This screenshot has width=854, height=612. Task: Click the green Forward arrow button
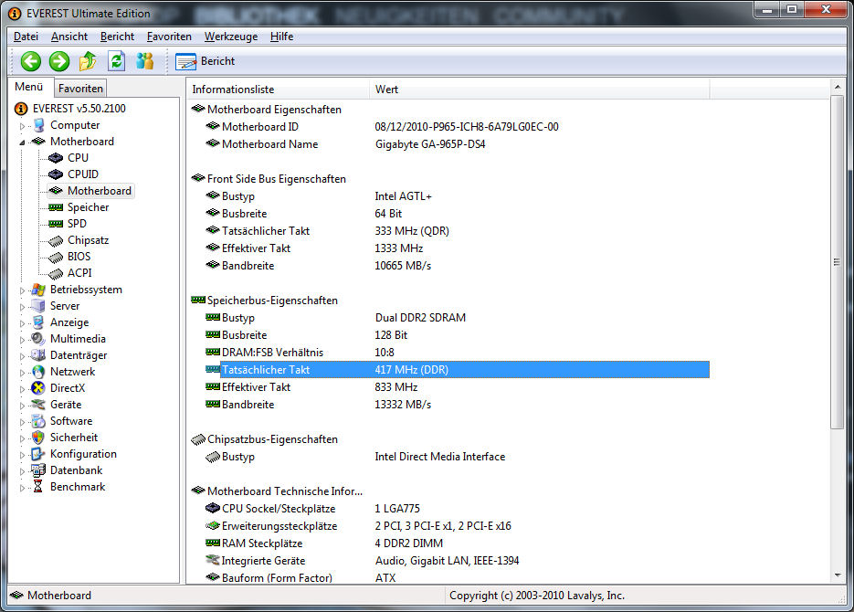click(58, 61)
